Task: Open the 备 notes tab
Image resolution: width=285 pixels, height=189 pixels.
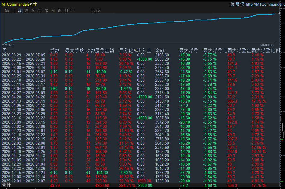Action: tap(60, 10)
